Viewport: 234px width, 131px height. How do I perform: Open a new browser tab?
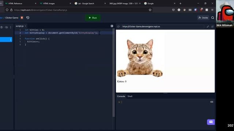180,3
